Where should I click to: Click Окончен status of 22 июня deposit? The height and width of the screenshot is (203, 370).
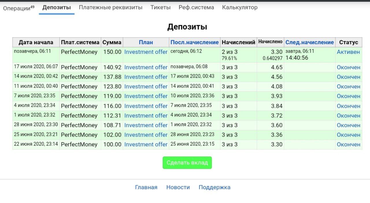(348, 144)
